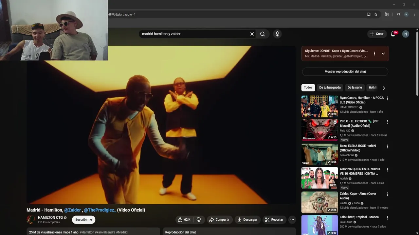The height and width of the screenshot is (235, 419).
Task: Click the main video player
Action: point(161,125)
